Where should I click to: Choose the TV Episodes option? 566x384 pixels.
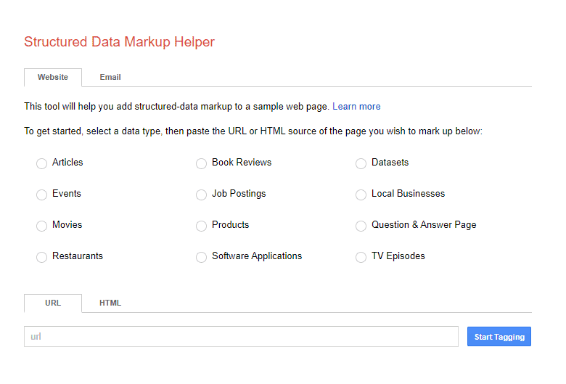tap(361, 257)
